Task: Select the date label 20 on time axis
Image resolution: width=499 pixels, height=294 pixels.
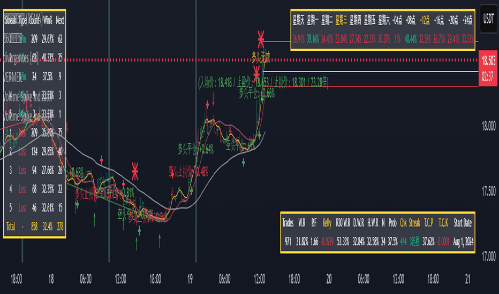Action: [x=329, y=279]
